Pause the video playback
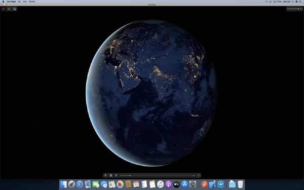The height and width of the screenshot is (190, 304). 111,175
